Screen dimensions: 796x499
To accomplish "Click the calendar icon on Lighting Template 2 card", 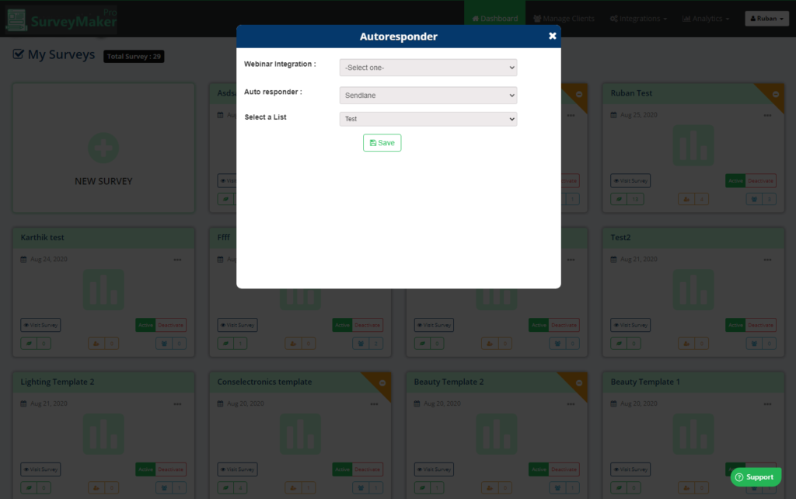I will click(23, 403).
